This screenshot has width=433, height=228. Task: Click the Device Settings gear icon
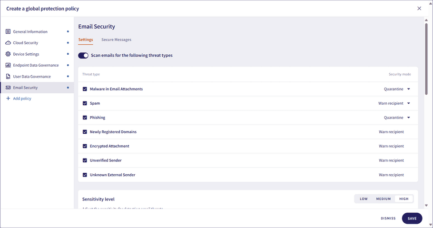pos(8,54)
